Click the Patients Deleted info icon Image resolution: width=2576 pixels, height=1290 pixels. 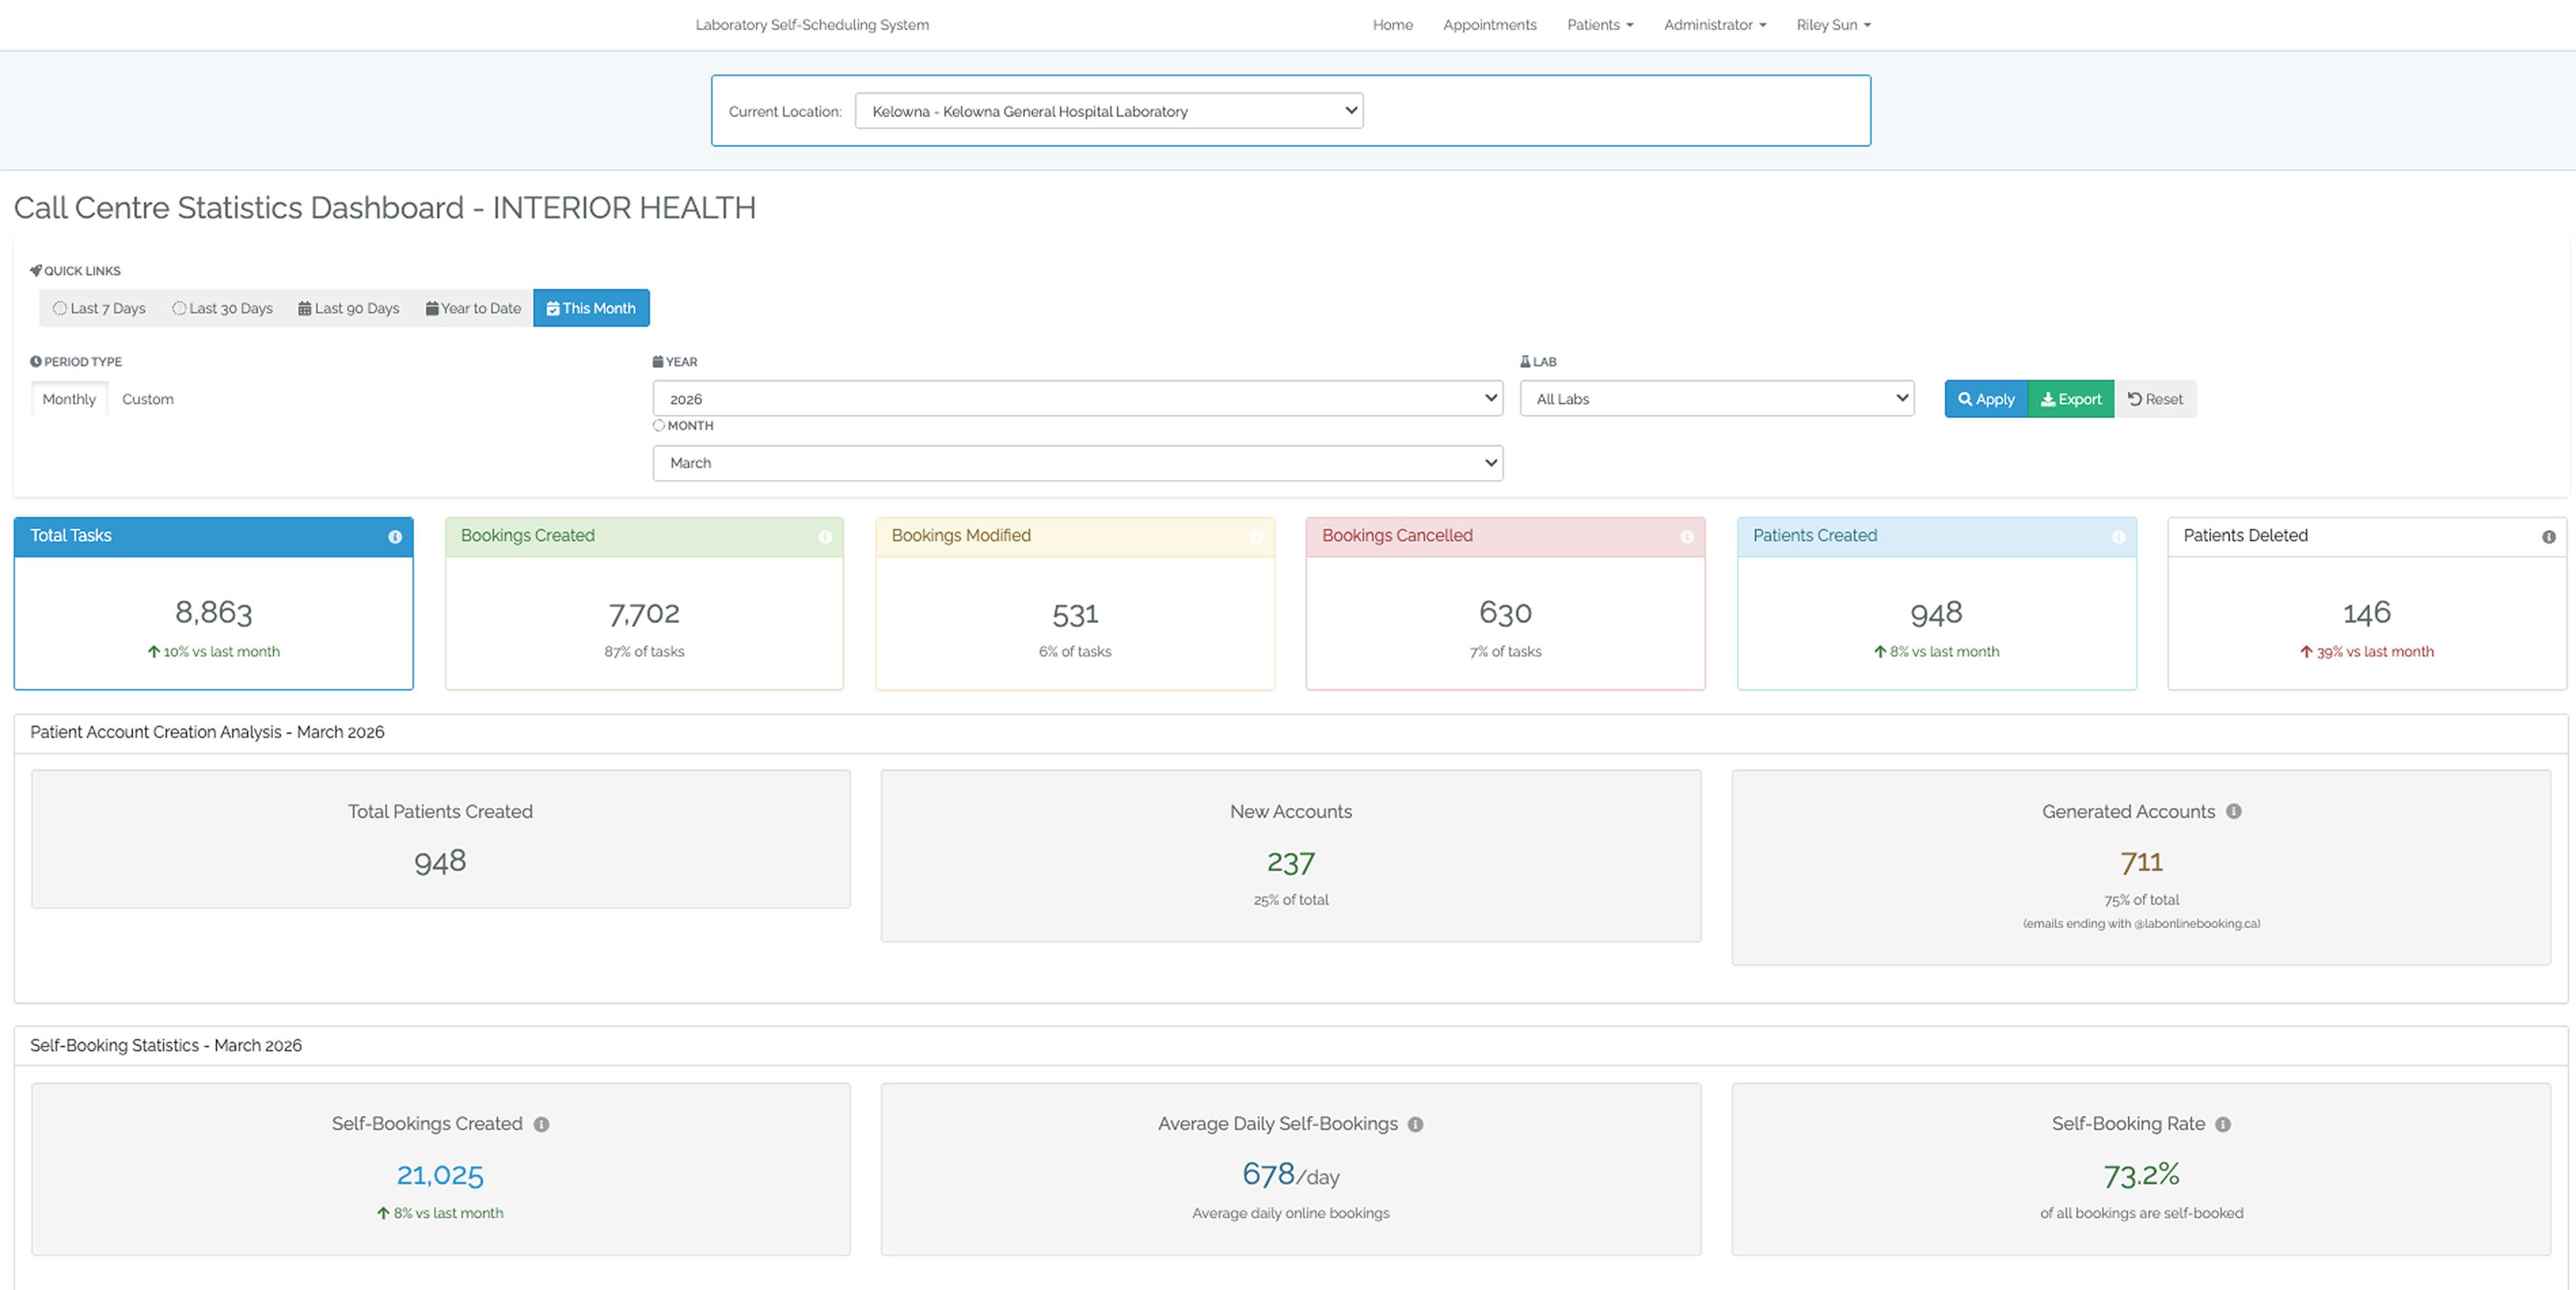click(x=2549, y=536)
